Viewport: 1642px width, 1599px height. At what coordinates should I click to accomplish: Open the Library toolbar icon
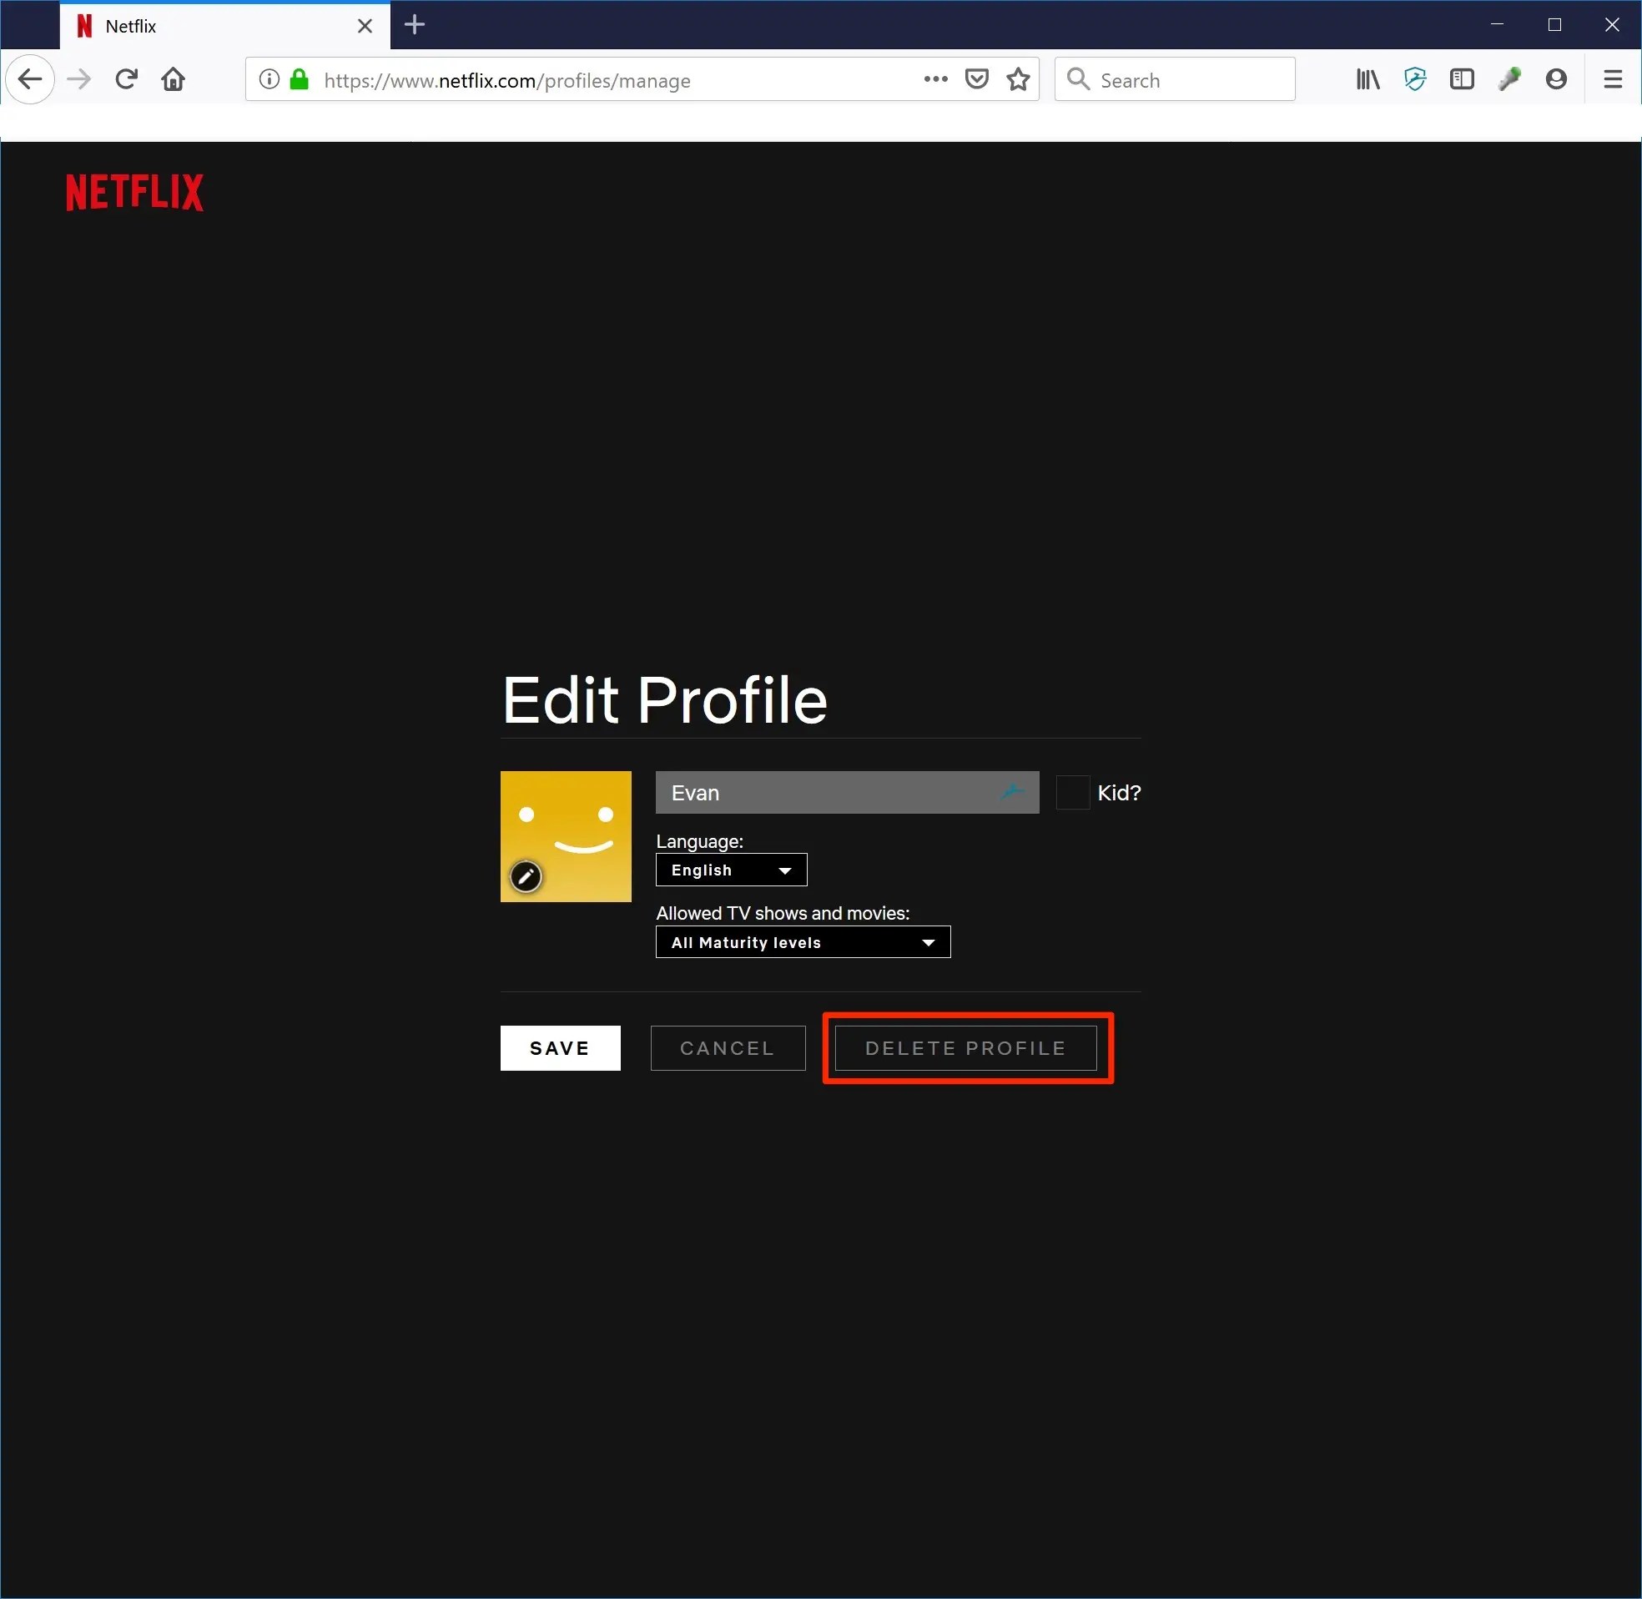pyautogui.click(x=1367, y=80)
